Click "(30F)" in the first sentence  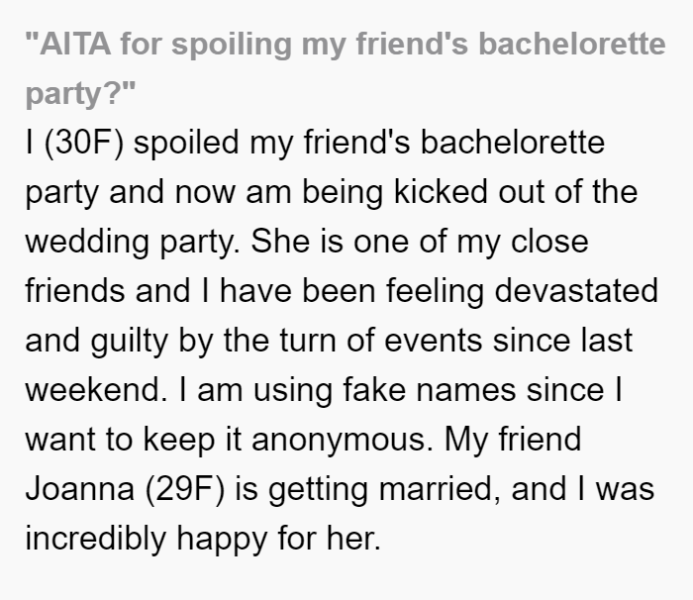click(84, 143)
